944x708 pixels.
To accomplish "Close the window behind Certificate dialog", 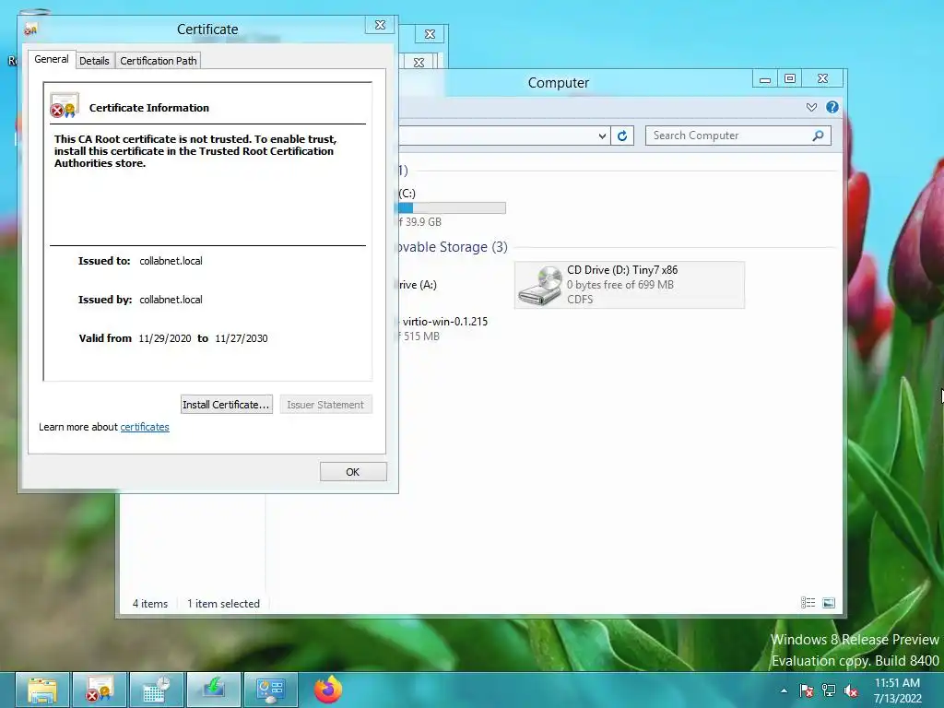I will point(430,34).
